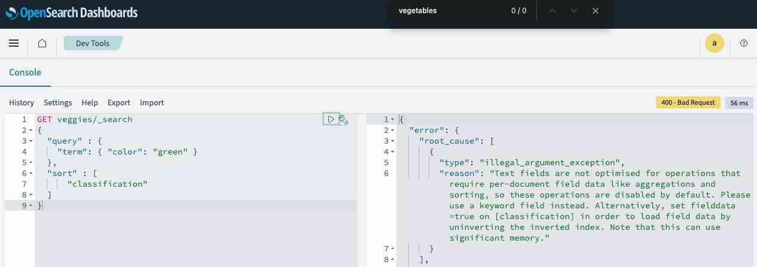The image size is (757, 267).
Task: Click the send request play icon
Action: [331, 119]
